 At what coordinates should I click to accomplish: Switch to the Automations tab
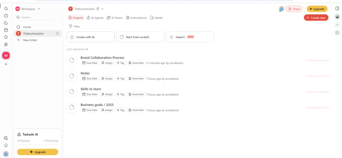(x=136, y=18)
